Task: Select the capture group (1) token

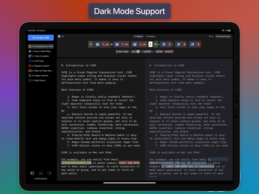Action: point(91,44)
